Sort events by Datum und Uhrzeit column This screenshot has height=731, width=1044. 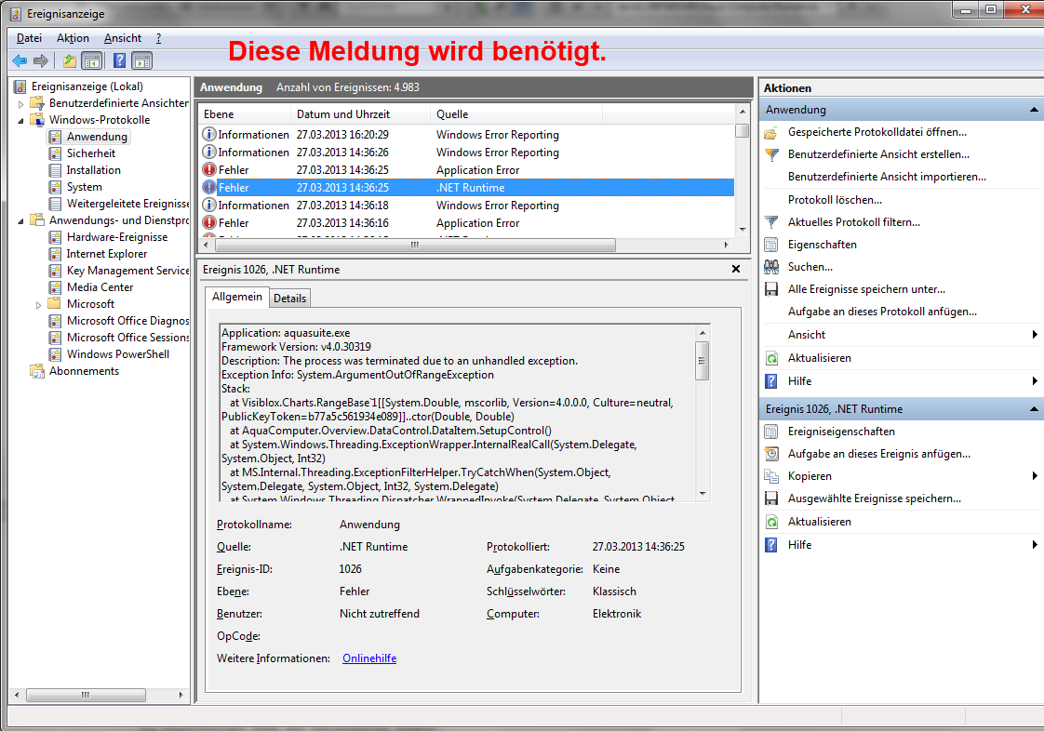coord(343,114)
